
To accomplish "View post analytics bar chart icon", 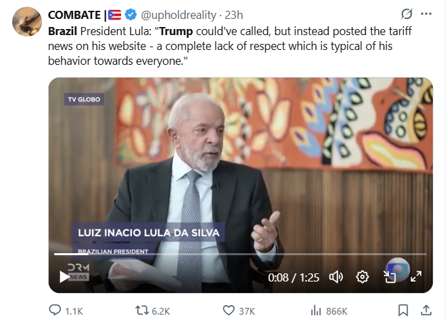I will [x=316, y=310].
